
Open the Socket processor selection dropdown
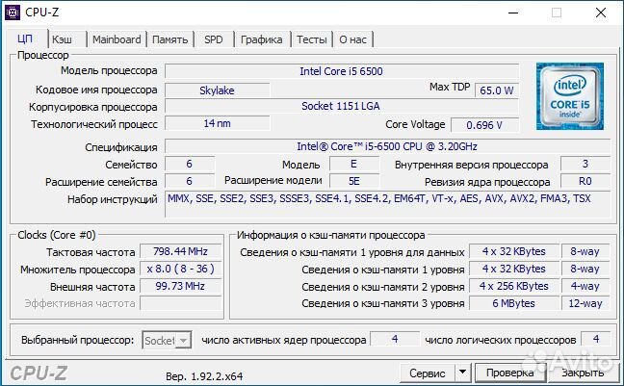click(167, 340)
